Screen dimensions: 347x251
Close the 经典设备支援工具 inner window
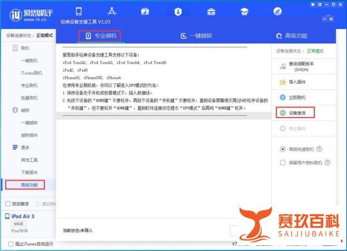click(x=331, y=19)
